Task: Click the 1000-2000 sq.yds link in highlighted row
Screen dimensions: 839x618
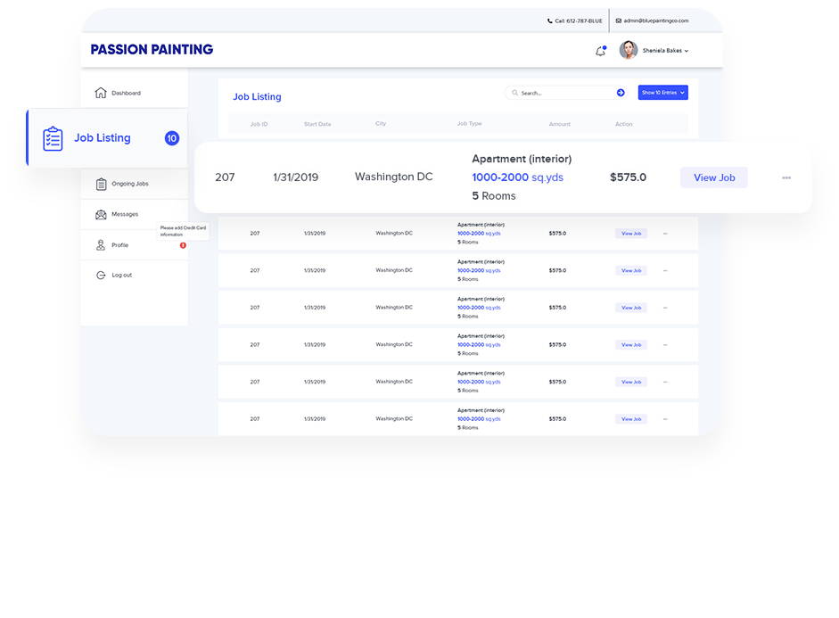Action: pos(517,177)
